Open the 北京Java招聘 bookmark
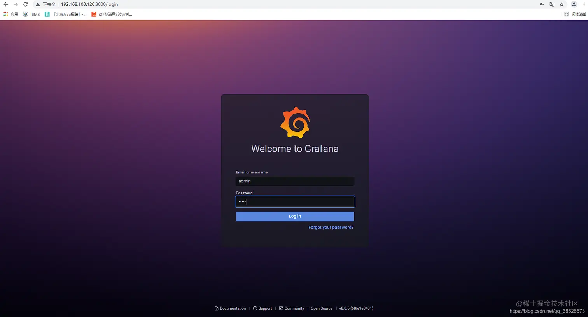Screen dimensions: 588x317 (x=66, y=14)
